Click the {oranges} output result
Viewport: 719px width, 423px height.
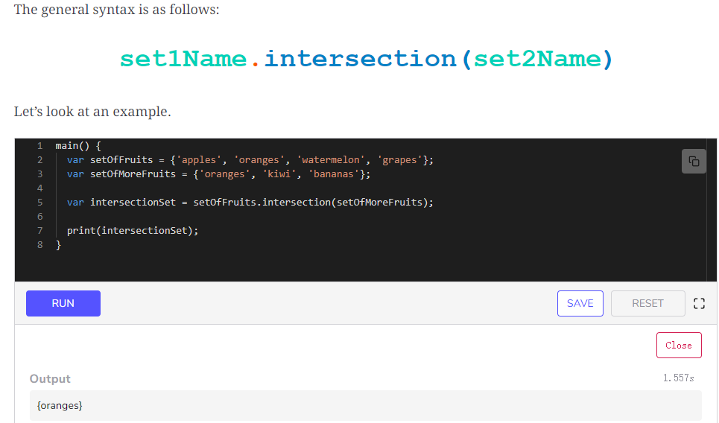(60, 406)
